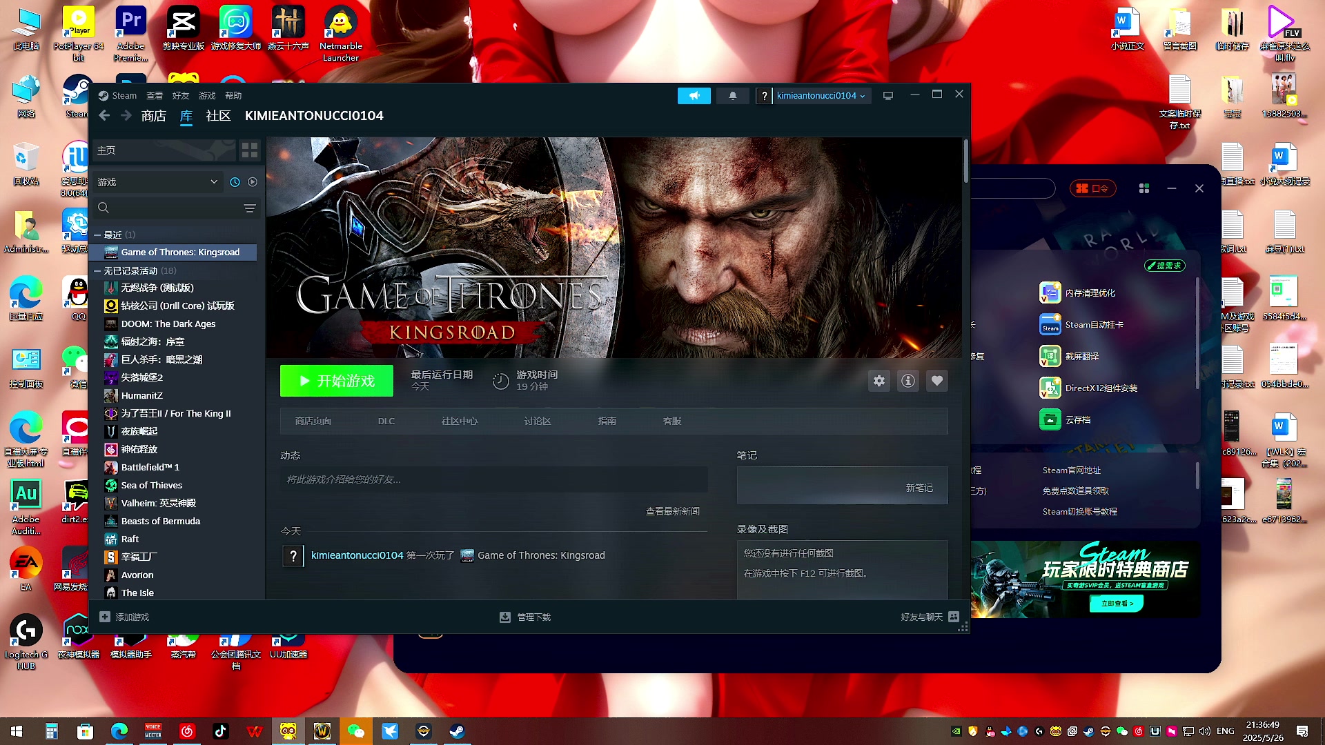The height and width of the screenshot is (745, 1325).
Task: Click cloud save icon in side panel
Action: pos(1050,420)
